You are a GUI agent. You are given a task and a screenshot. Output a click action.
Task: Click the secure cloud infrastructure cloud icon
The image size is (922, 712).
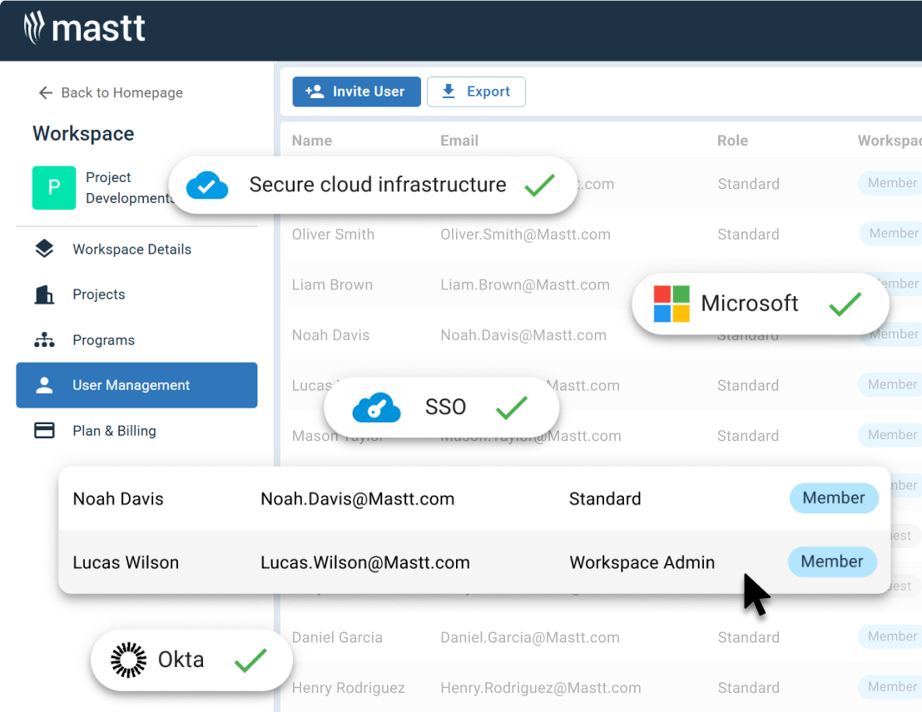coord(207,185)
